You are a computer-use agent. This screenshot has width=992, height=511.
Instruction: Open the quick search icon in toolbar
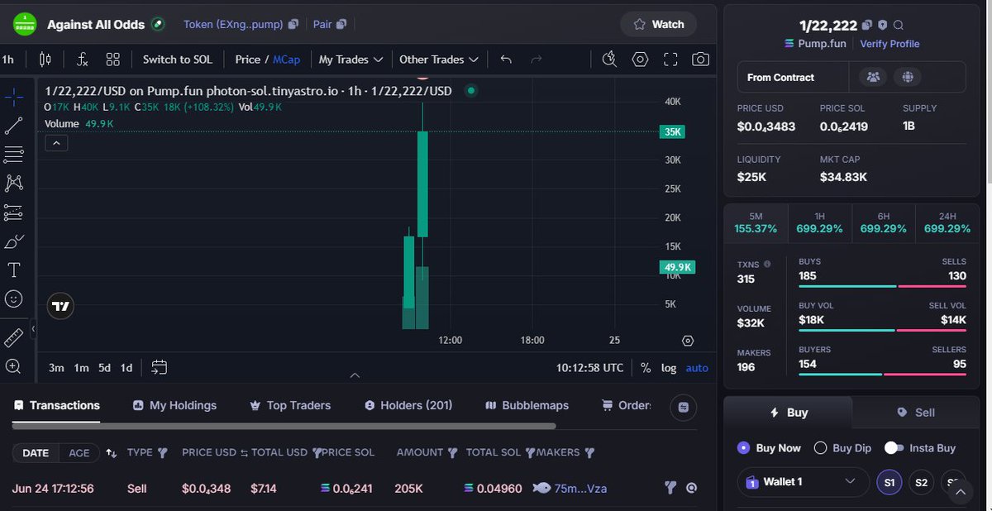point(609,60)
